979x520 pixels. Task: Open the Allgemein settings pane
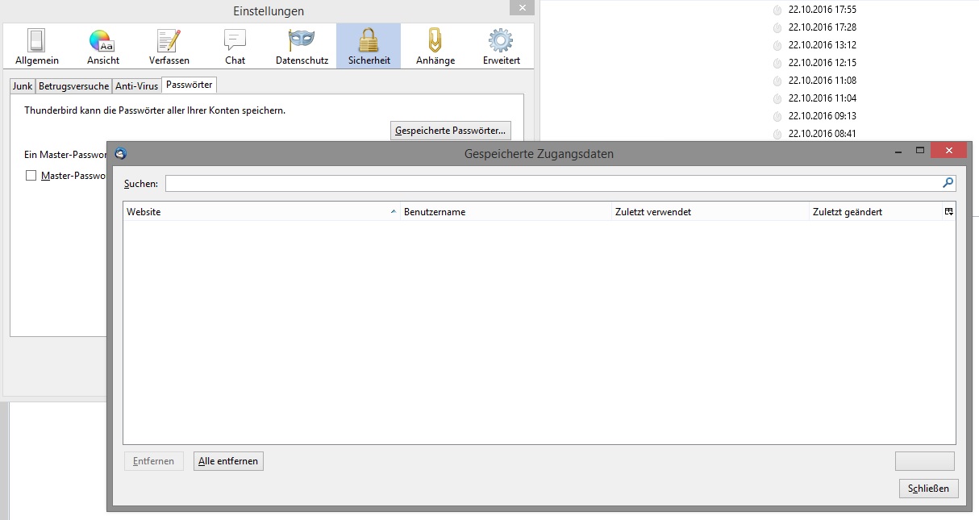(37, 47)
